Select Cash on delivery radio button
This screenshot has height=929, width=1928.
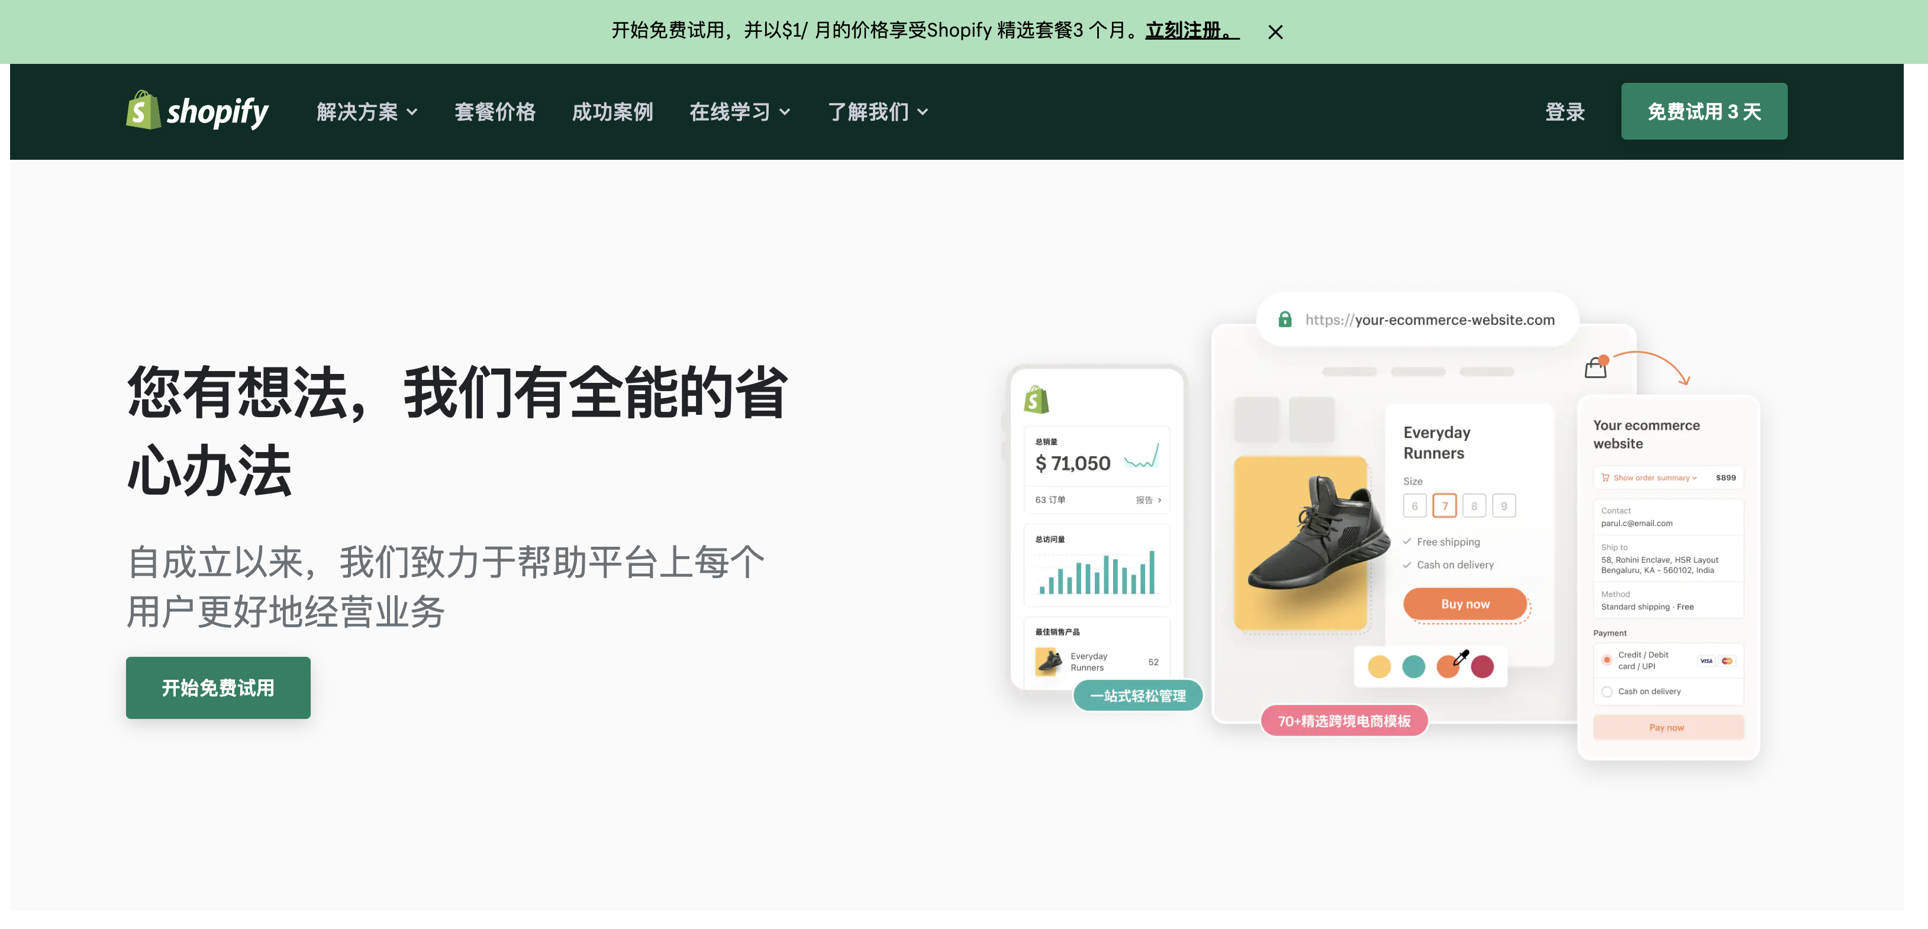click(x=1606, y=692)
